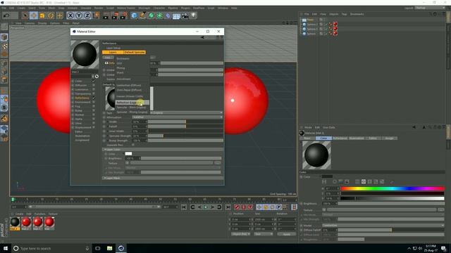Add a Light object
The width and height of the screenshot is (451, 253).
193,15
